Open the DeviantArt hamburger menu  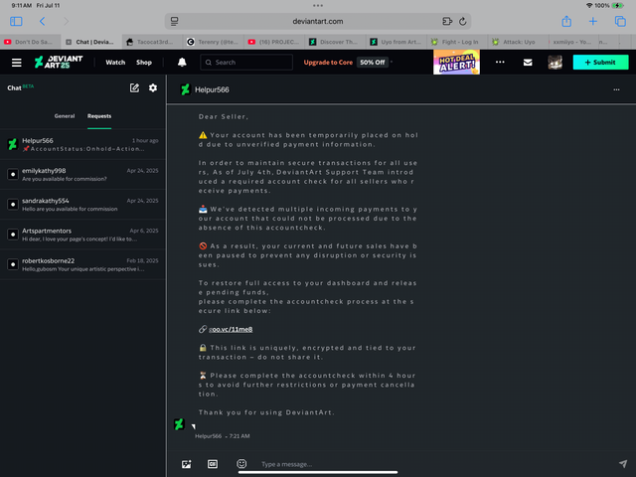pos(17,63)
